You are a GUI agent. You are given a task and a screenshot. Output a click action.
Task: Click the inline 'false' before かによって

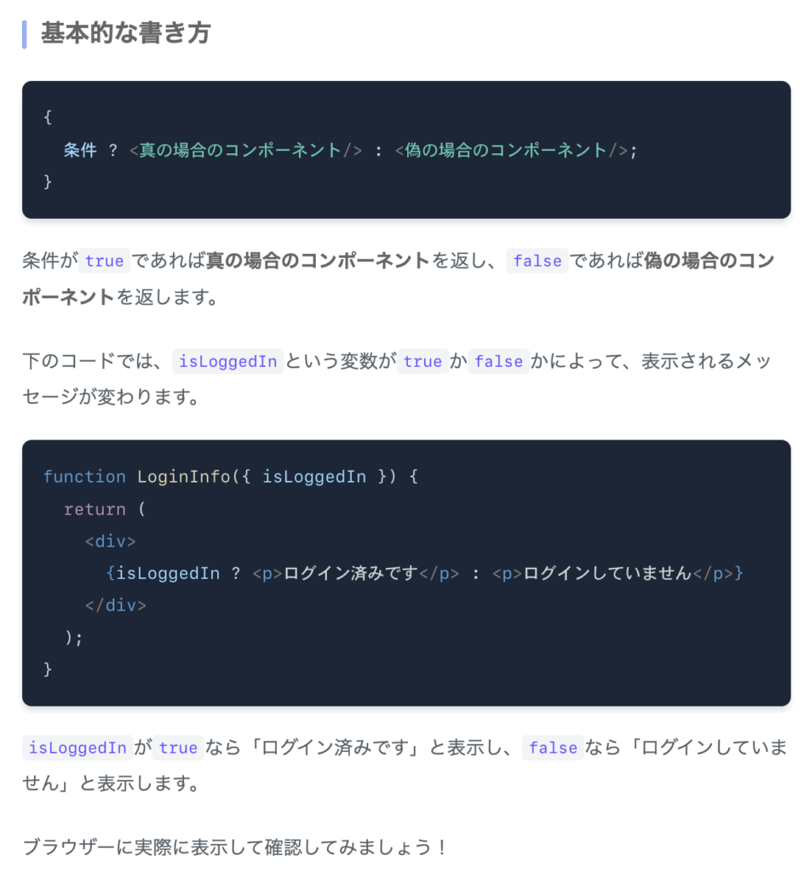coord(499,361)
